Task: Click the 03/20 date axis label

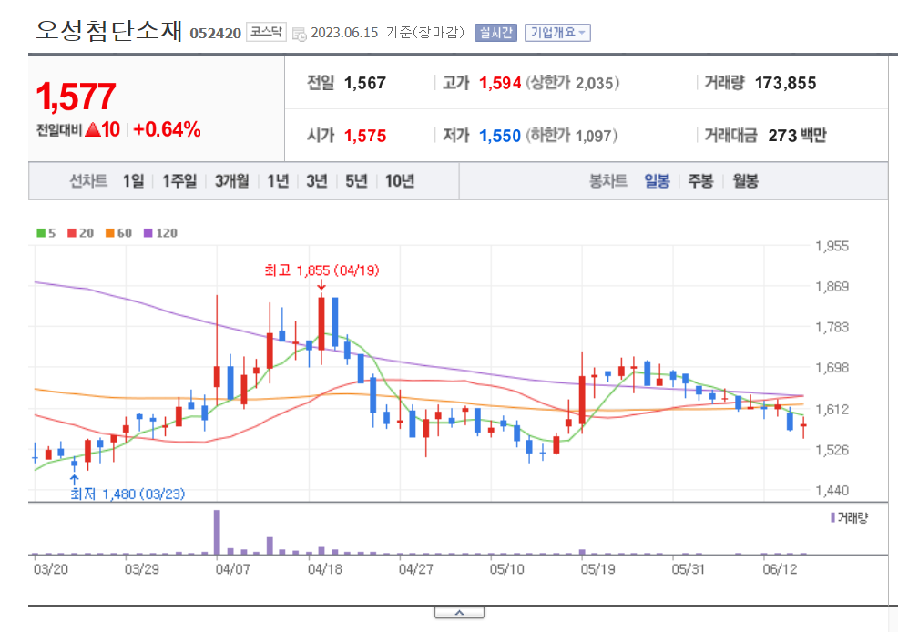Action: coord(51,569)
